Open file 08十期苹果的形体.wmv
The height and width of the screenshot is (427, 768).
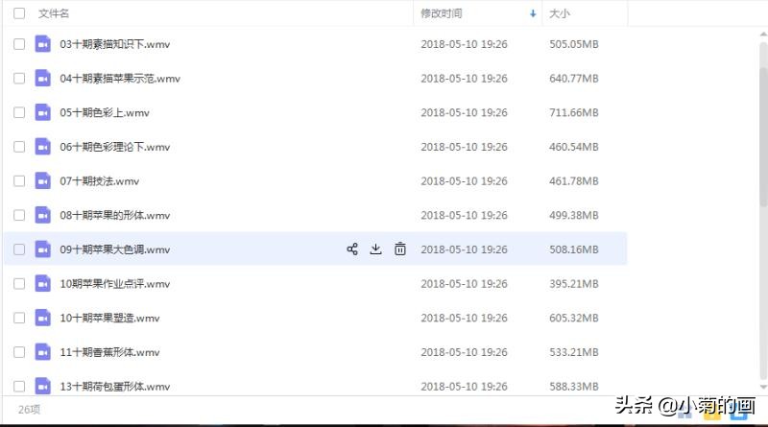pyautogui.click(x=114, y=216)
